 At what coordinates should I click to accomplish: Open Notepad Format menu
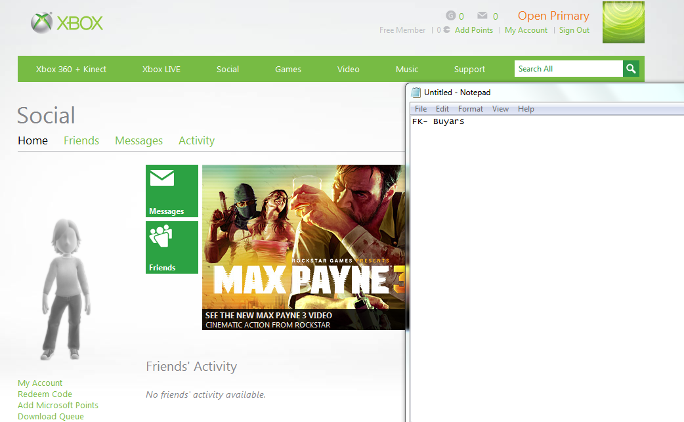(470, 108)
